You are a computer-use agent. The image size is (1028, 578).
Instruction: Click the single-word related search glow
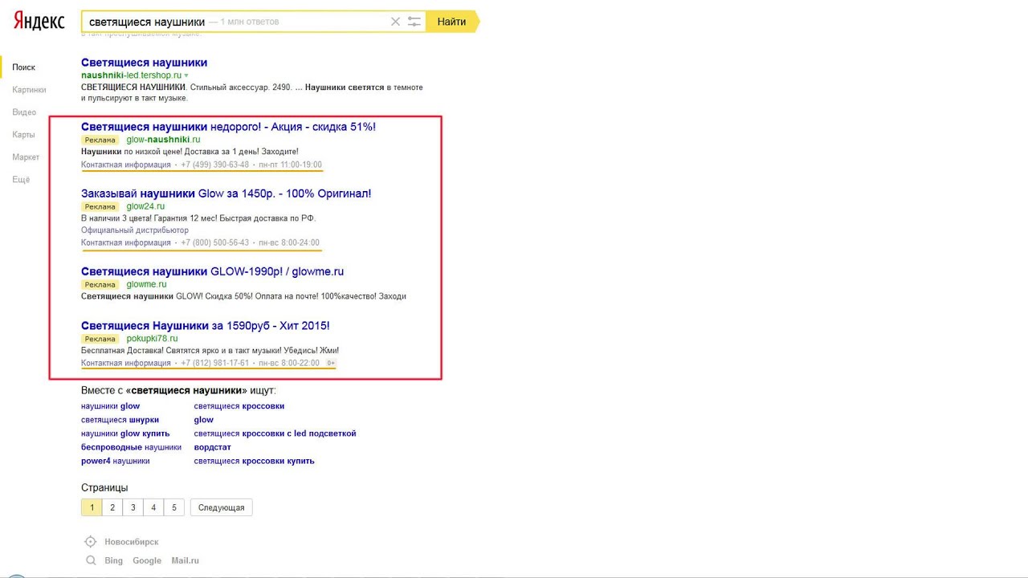tap(204, 420)
